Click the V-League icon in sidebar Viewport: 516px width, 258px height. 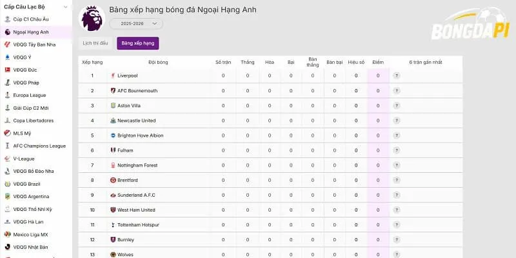coord(7,159)
